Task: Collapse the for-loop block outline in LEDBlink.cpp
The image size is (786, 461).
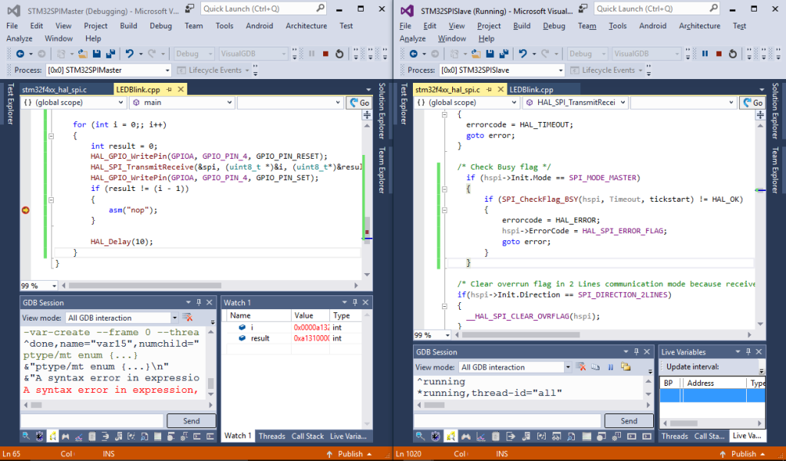Action: [x=51, y=135]
